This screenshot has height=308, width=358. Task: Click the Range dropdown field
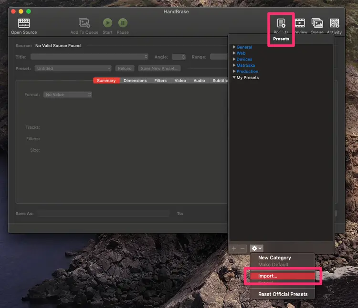click(219, 57)
